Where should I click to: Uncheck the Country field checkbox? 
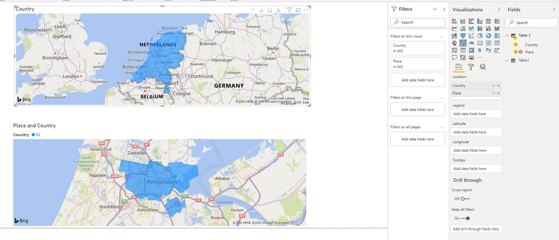coord(515,45)
